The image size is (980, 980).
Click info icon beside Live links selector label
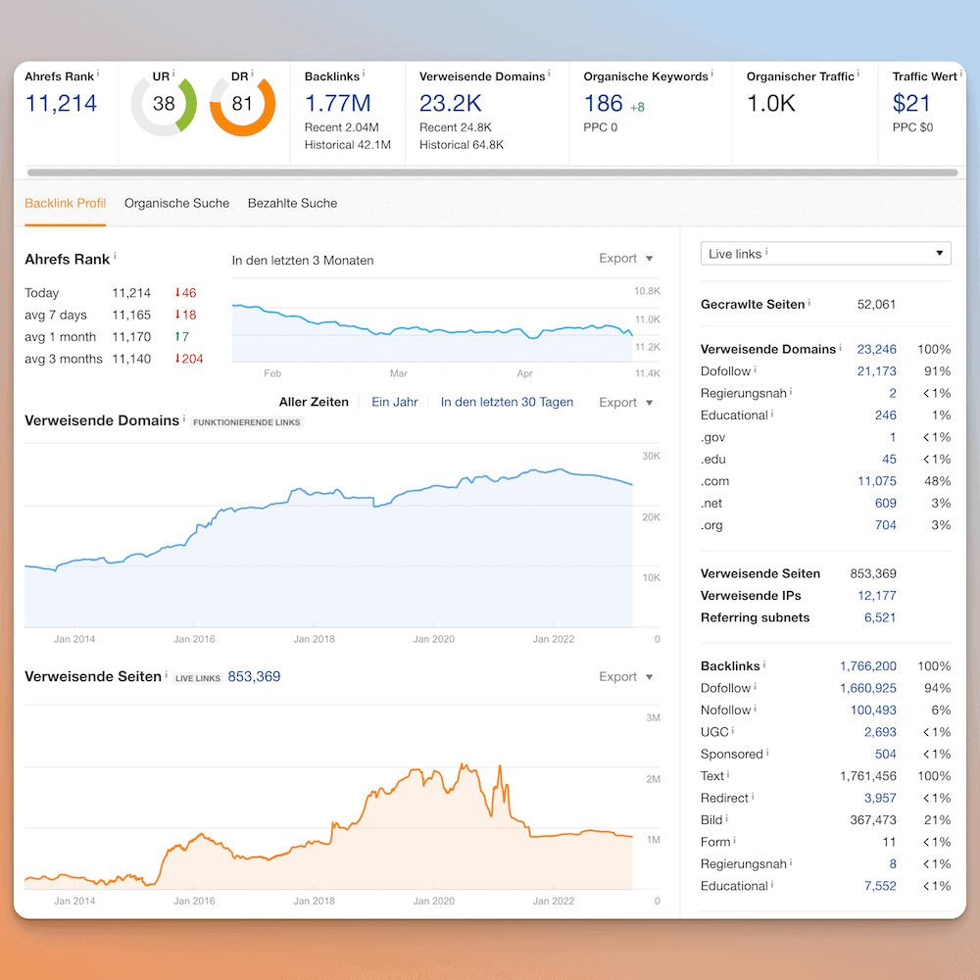click(x=766, y=251)
